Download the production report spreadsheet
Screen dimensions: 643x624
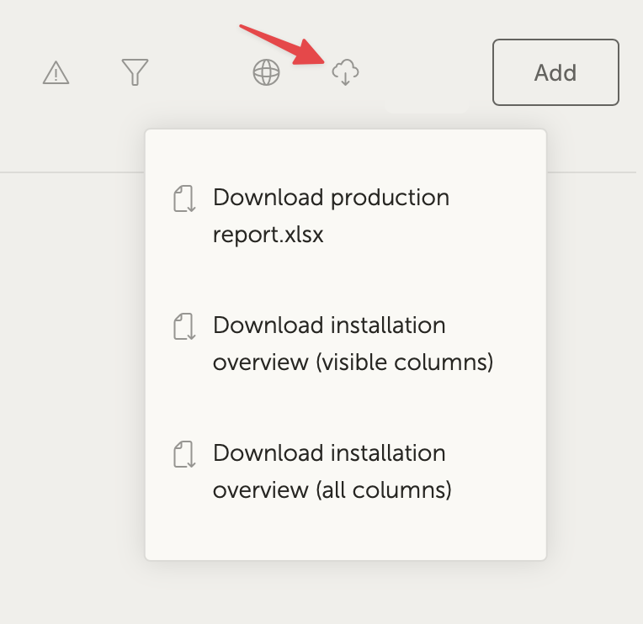(331, 198)
